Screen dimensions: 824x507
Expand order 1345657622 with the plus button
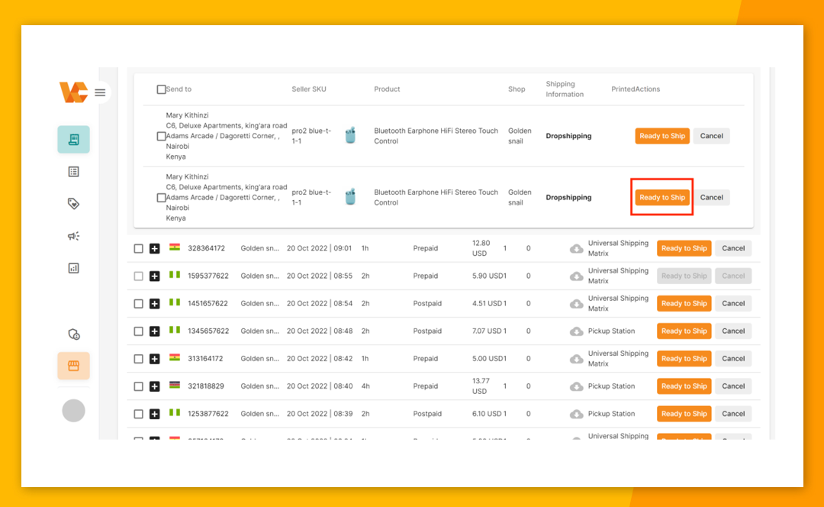(x=154, y=331)
